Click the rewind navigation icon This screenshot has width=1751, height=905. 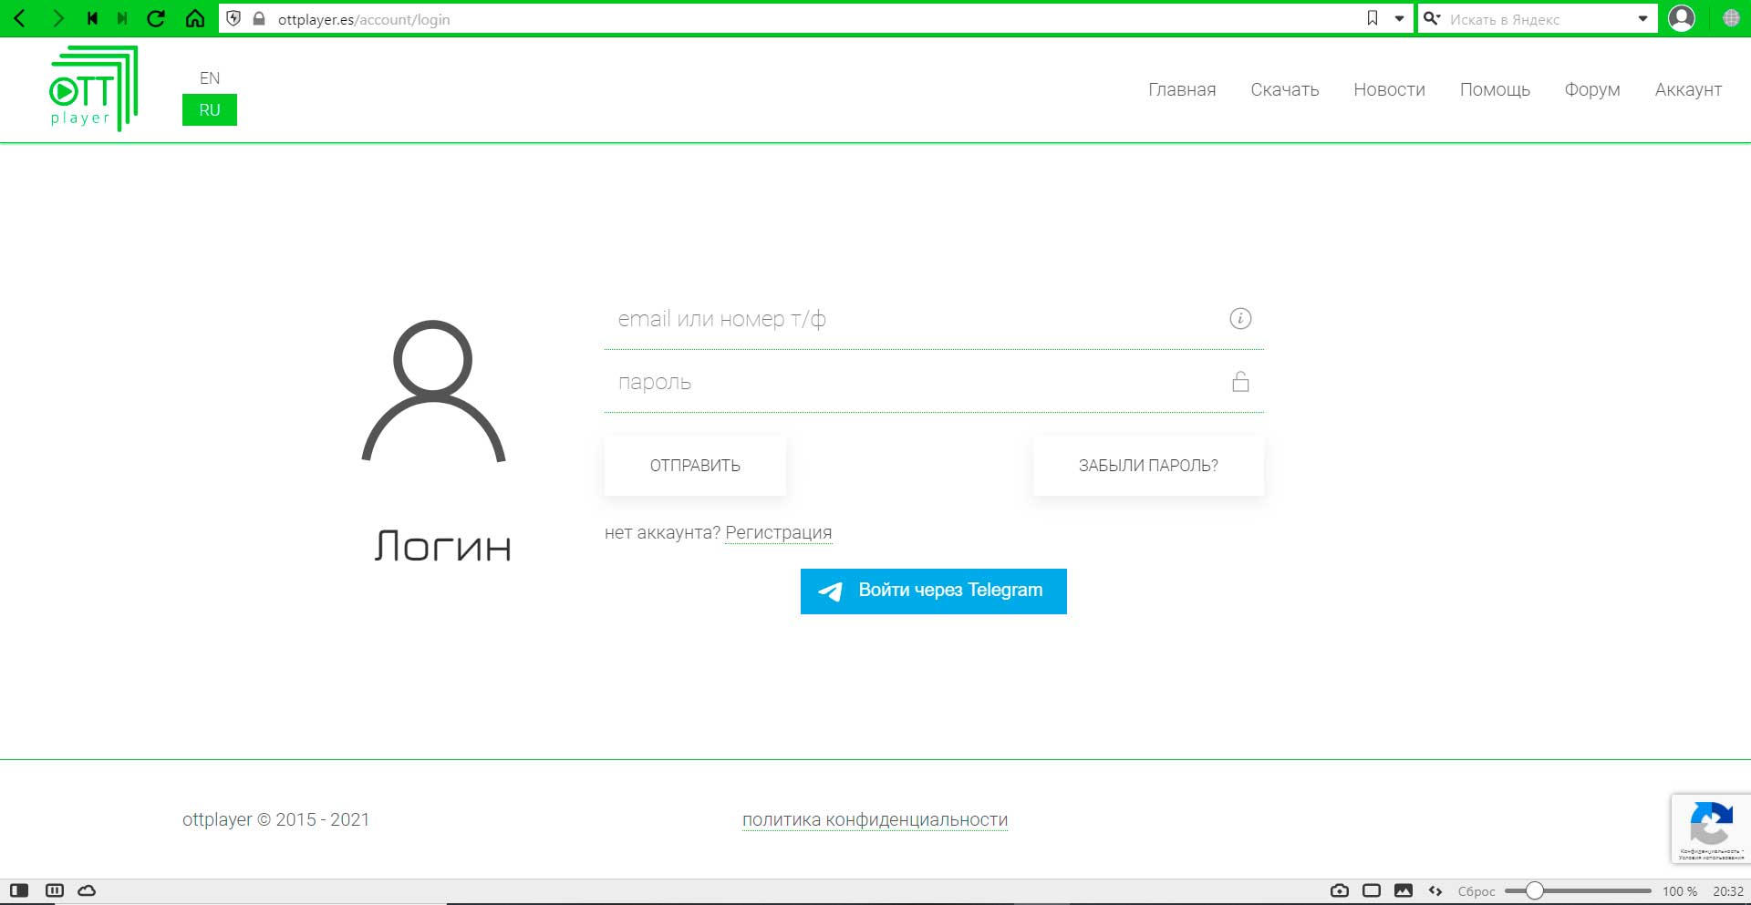(92, 18)
